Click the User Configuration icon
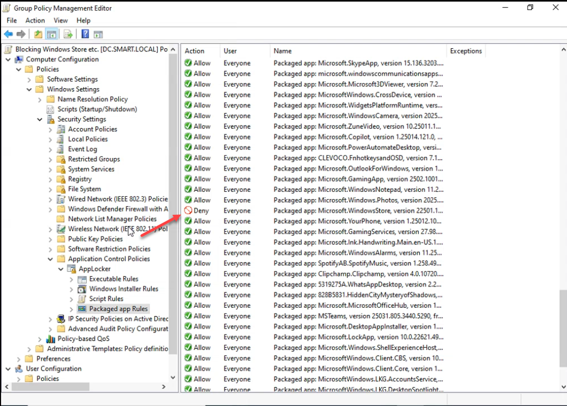 [x=19, y=368]
